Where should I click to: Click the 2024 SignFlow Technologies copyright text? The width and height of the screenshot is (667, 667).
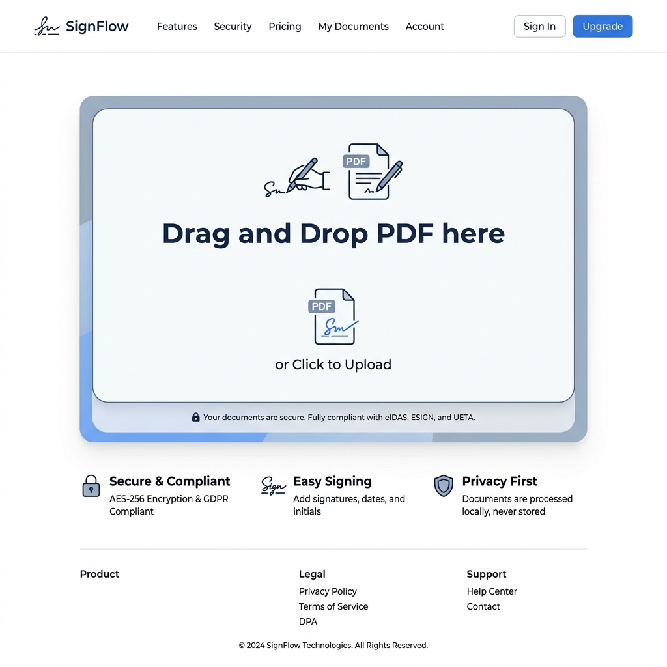point(333,646)
